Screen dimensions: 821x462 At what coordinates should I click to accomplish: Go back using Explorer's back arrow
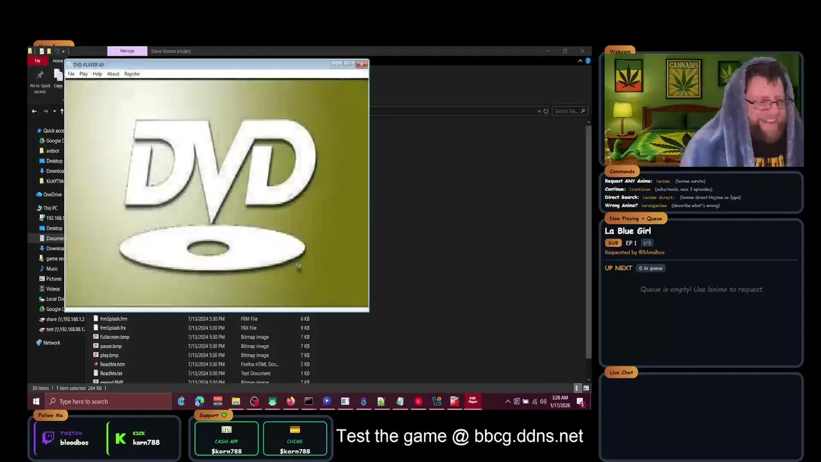[x=35, y=111]
